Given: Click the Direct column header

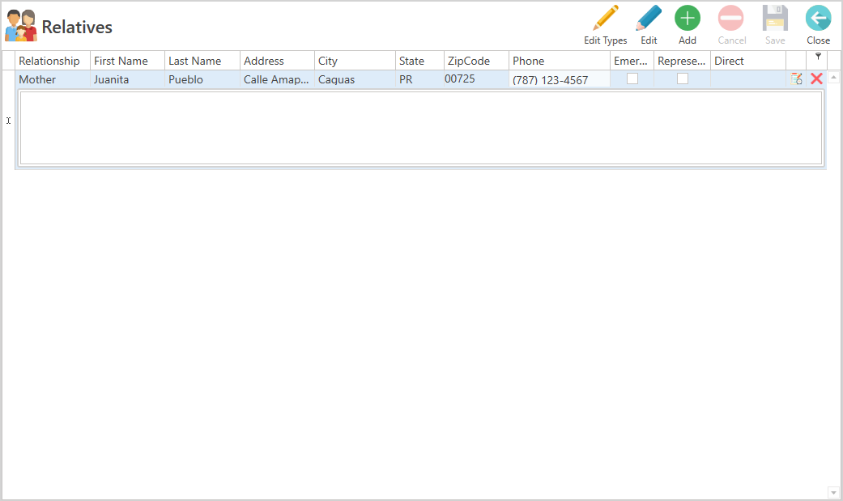Looking at the screenshot, I should click(748, 61).
